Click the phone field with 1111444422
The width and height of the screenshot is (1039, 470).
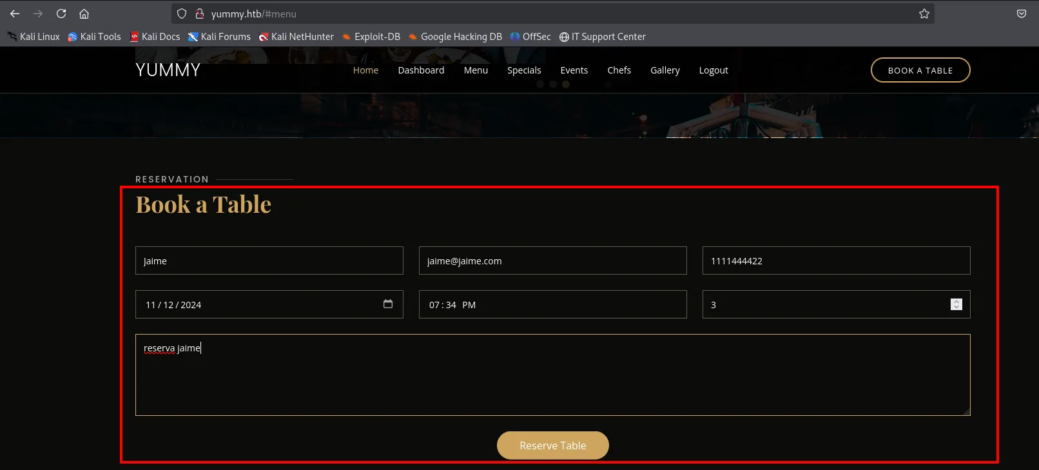click(837, 260)
